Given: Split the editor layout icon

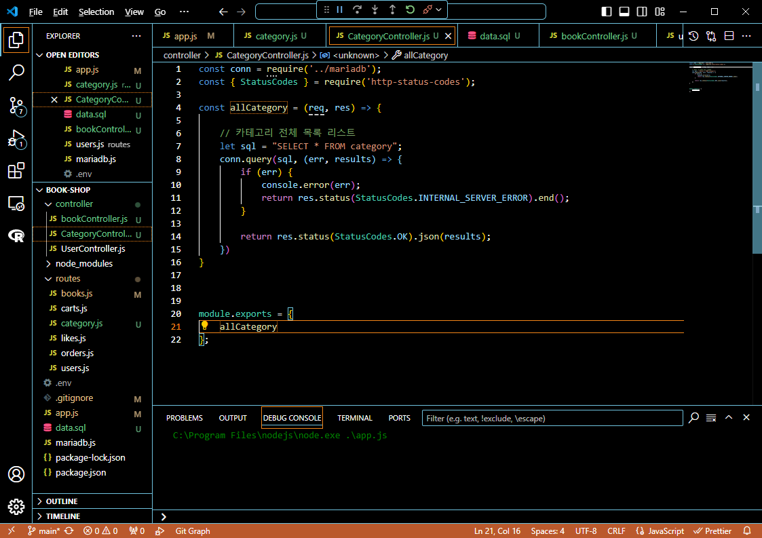Looking at the screenshot, I should click(729, 36).
